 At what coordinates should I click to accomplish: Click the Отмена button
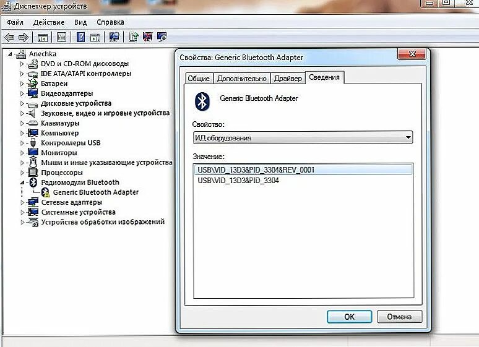[399, 317]
